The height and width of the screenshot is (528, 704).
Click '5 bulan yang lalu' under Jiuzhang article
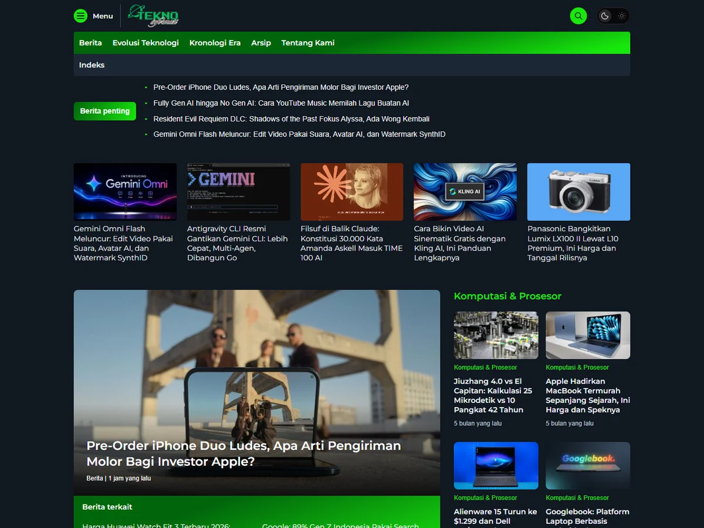click(478, 424)
